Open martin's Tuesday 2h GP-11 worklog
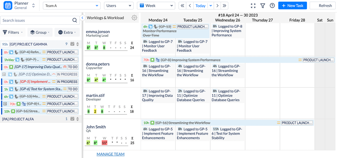 coord(193,96)
